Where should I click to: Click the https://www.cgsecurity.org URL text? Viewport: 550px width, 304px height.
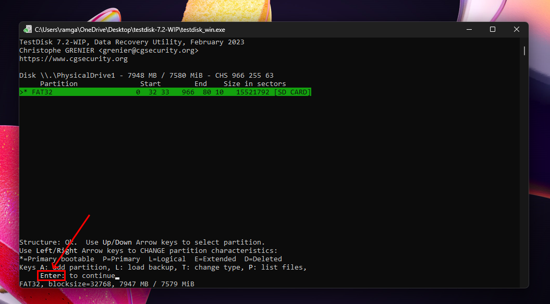point(74,58)
